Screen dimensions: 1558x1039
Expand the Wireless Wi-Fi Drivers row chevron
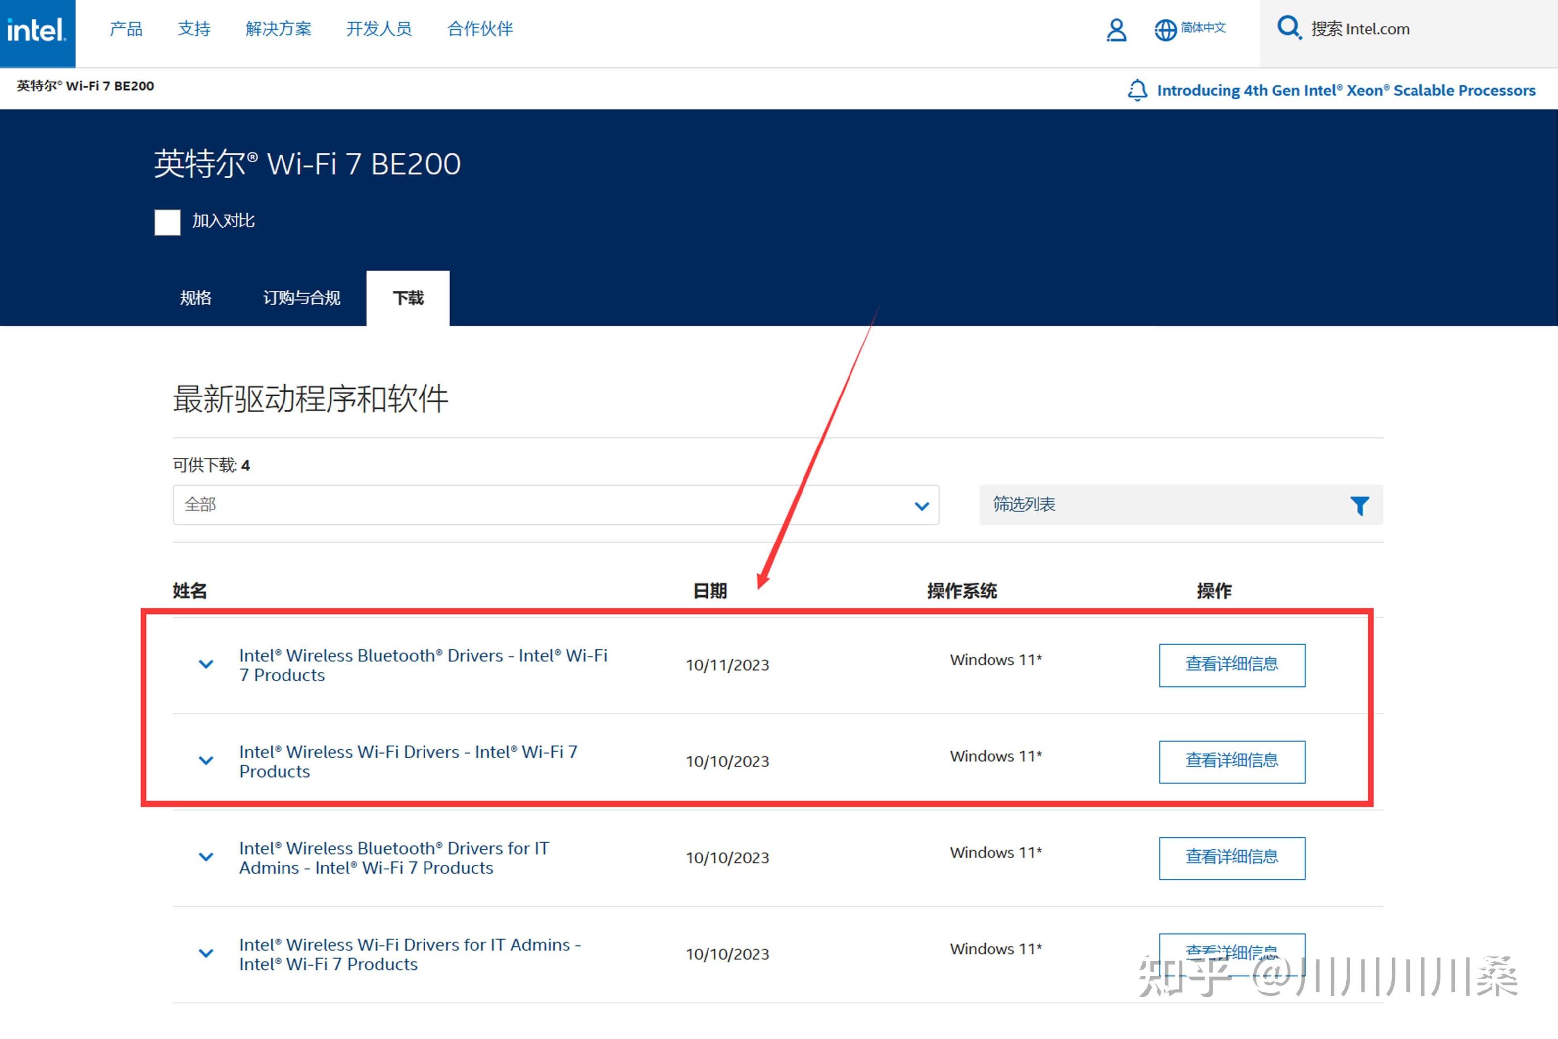pyautogui.click(x=206, y=761)
